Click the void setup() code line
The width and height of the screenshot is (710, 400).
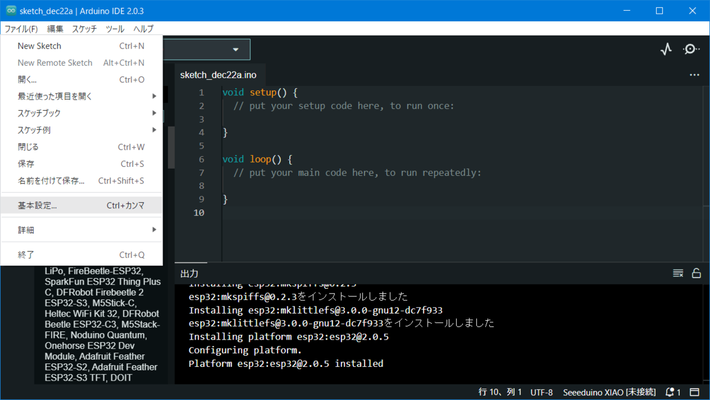tap(260, 92)
